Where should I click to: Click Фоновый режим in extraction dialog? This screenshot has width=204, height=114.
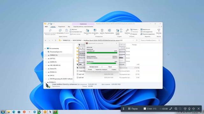[x=94, y=67]
